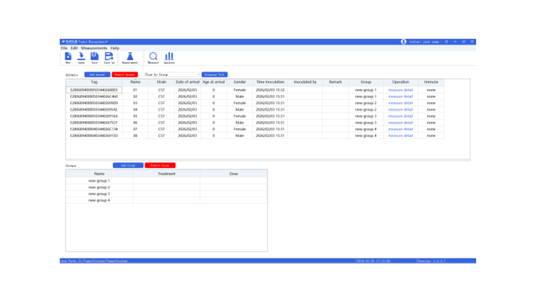Open the Experiment flask icon
The image size is (537, 300).
tap(129, 57)
